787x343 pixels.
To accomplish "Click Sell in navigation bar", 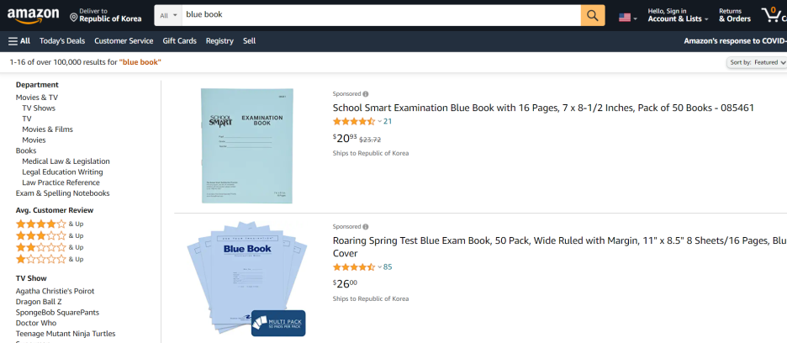I will tap(250, 41).
